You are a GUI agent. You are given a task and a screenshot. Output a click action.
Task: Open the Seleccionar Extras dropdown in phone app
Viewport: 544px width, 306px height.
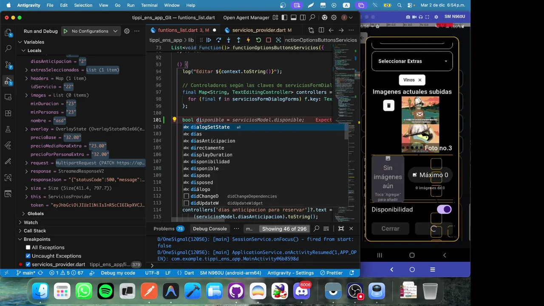coord(412,61)
